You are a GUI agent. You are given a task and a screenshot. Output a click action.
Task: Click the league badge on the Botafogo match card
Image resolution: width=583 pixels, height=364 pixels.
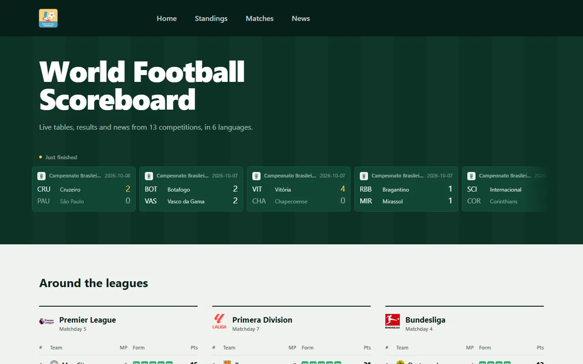(x=149, y=176)
